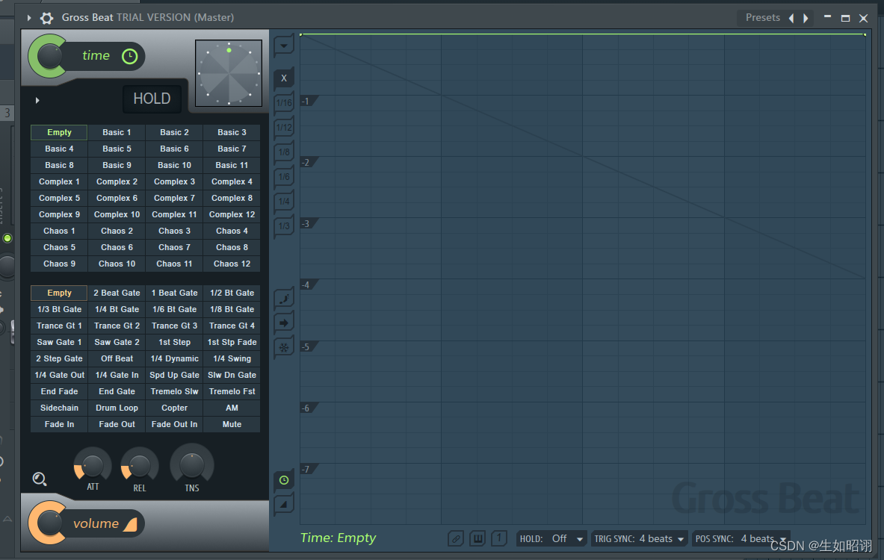
Task: Click the number 1 icon in bottom bar
Action: point(499,538)
